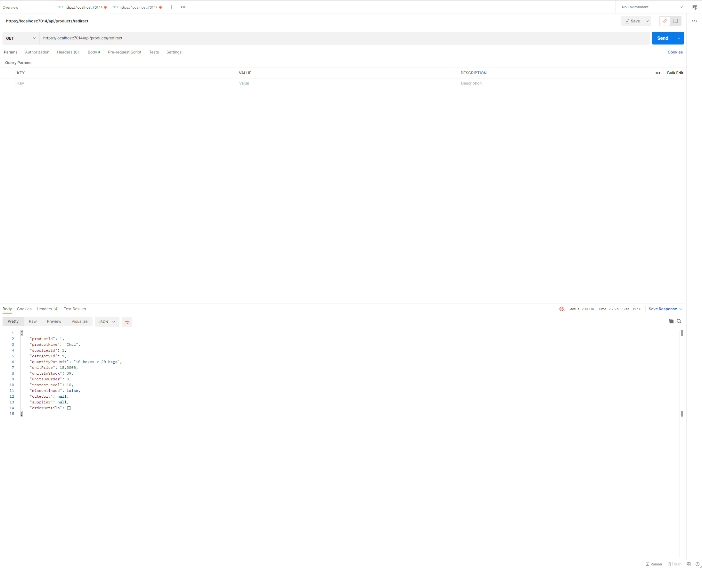Click the request URL input field
Image resolution: width=702 pixels, height=568 pixels.
click(344, 38)
